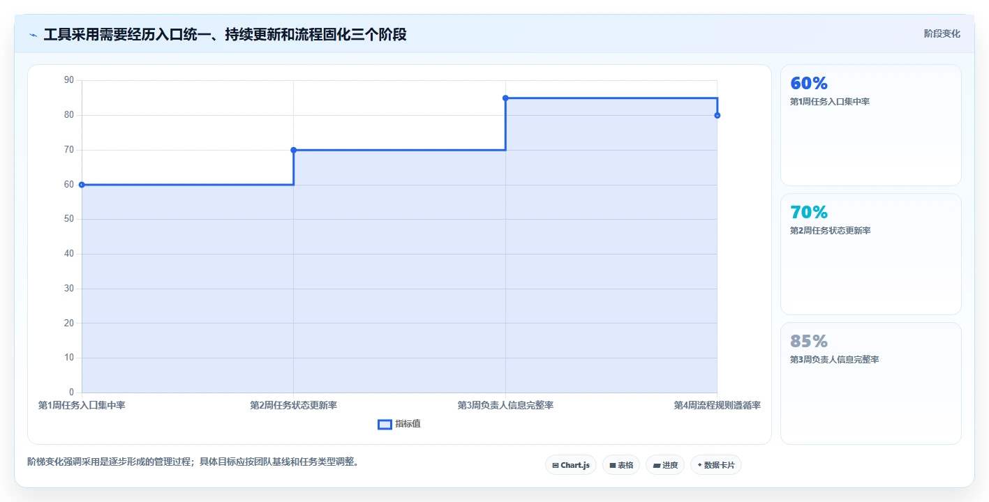Click 第1周任务入口集中率 card caption

pyautogui.click(x=830, y=102)
